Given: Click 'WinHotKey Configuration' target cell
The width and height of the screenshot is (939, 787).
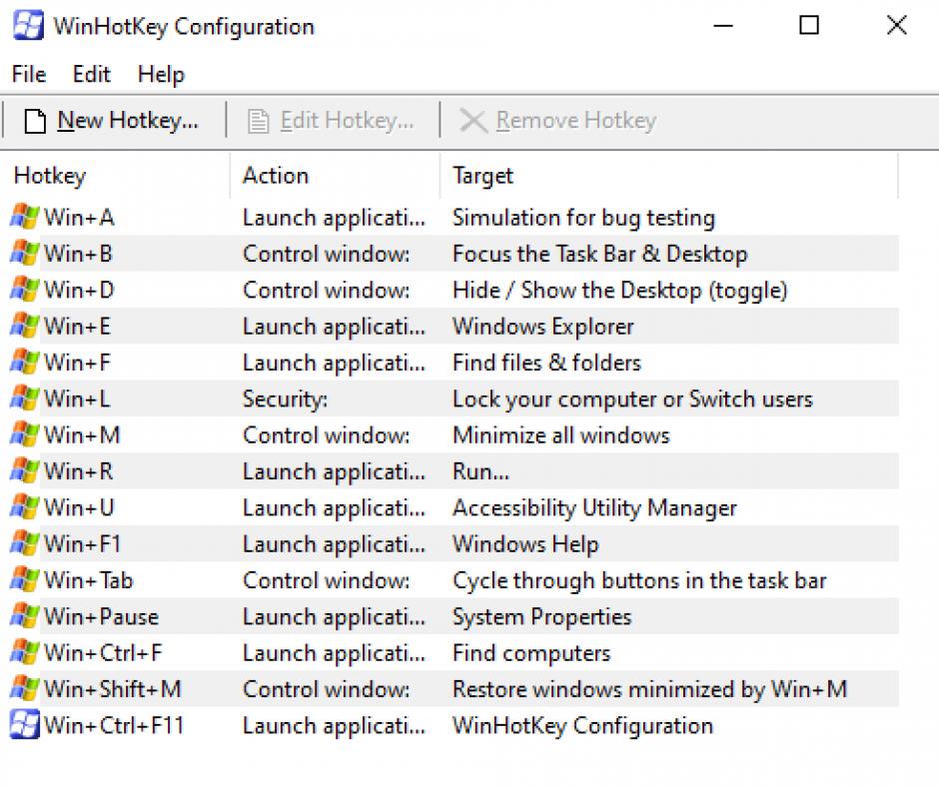Looking at the screenshot, I should click(x=582, y=726).
